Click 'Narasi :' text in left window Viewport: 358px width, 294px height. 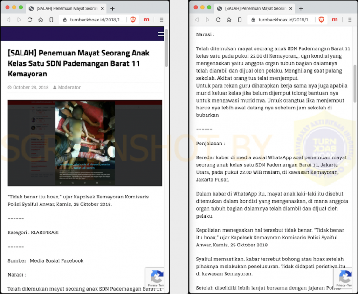pyautogui.click(x=17, y=274)
